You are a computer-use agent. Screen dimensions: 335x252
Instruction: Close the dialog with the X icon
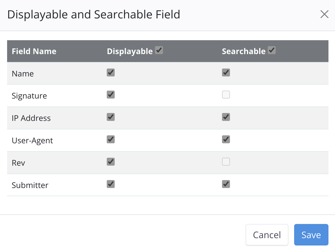(x=324, y=14)
